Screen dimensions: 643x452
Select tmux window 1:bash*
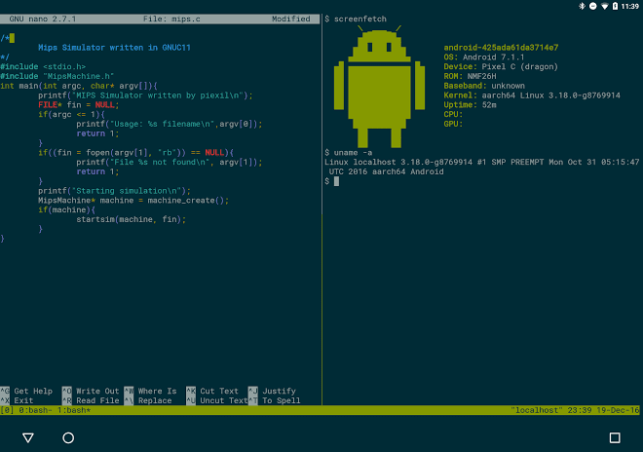point(74,410)
